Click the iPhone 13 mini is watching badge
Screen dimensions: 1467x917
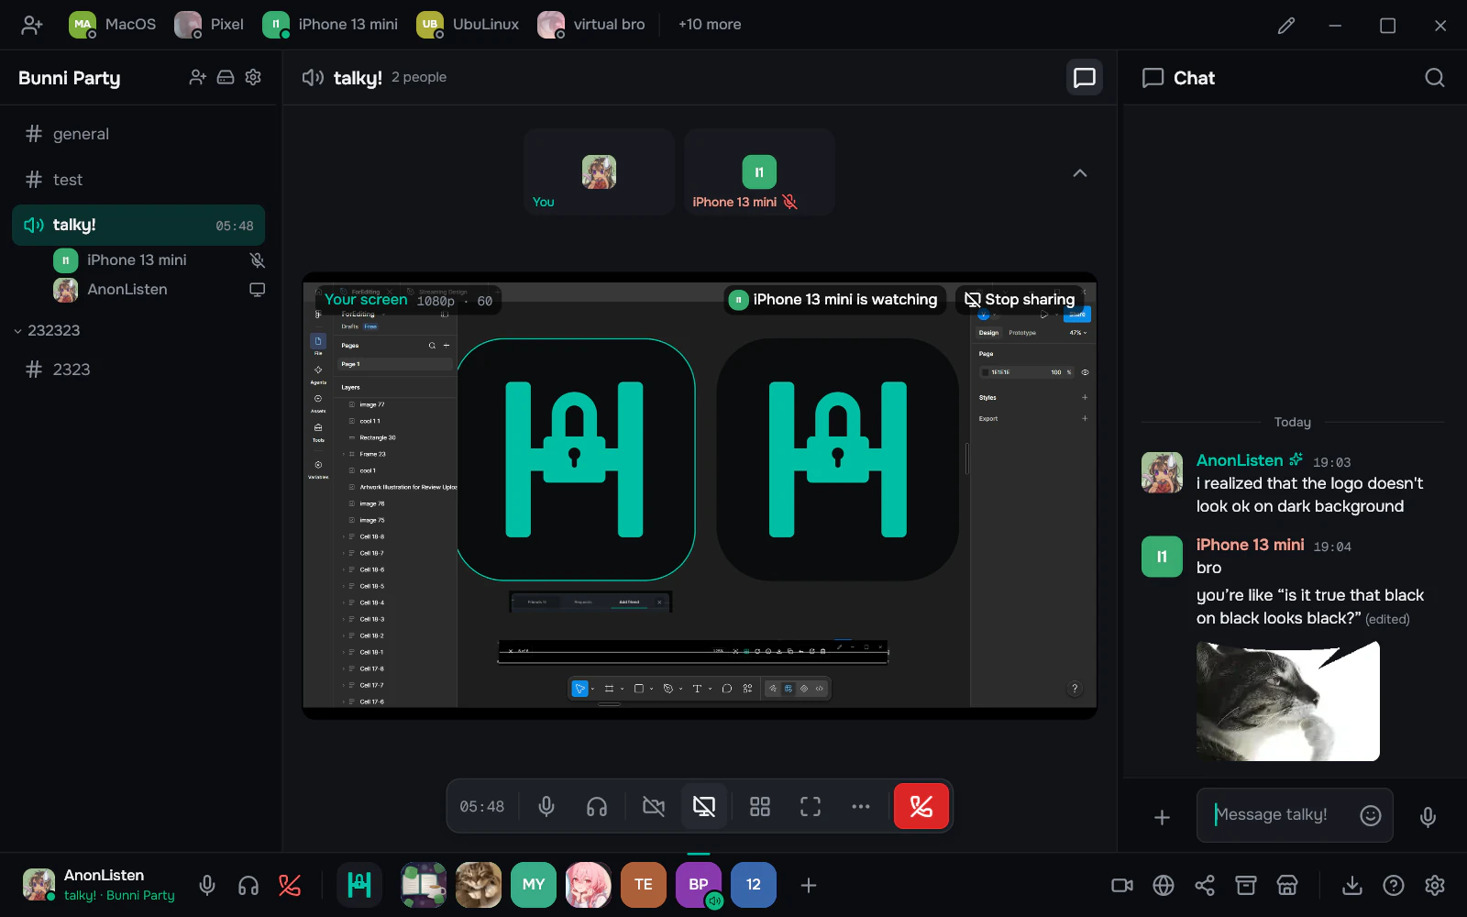click(834, 300)
